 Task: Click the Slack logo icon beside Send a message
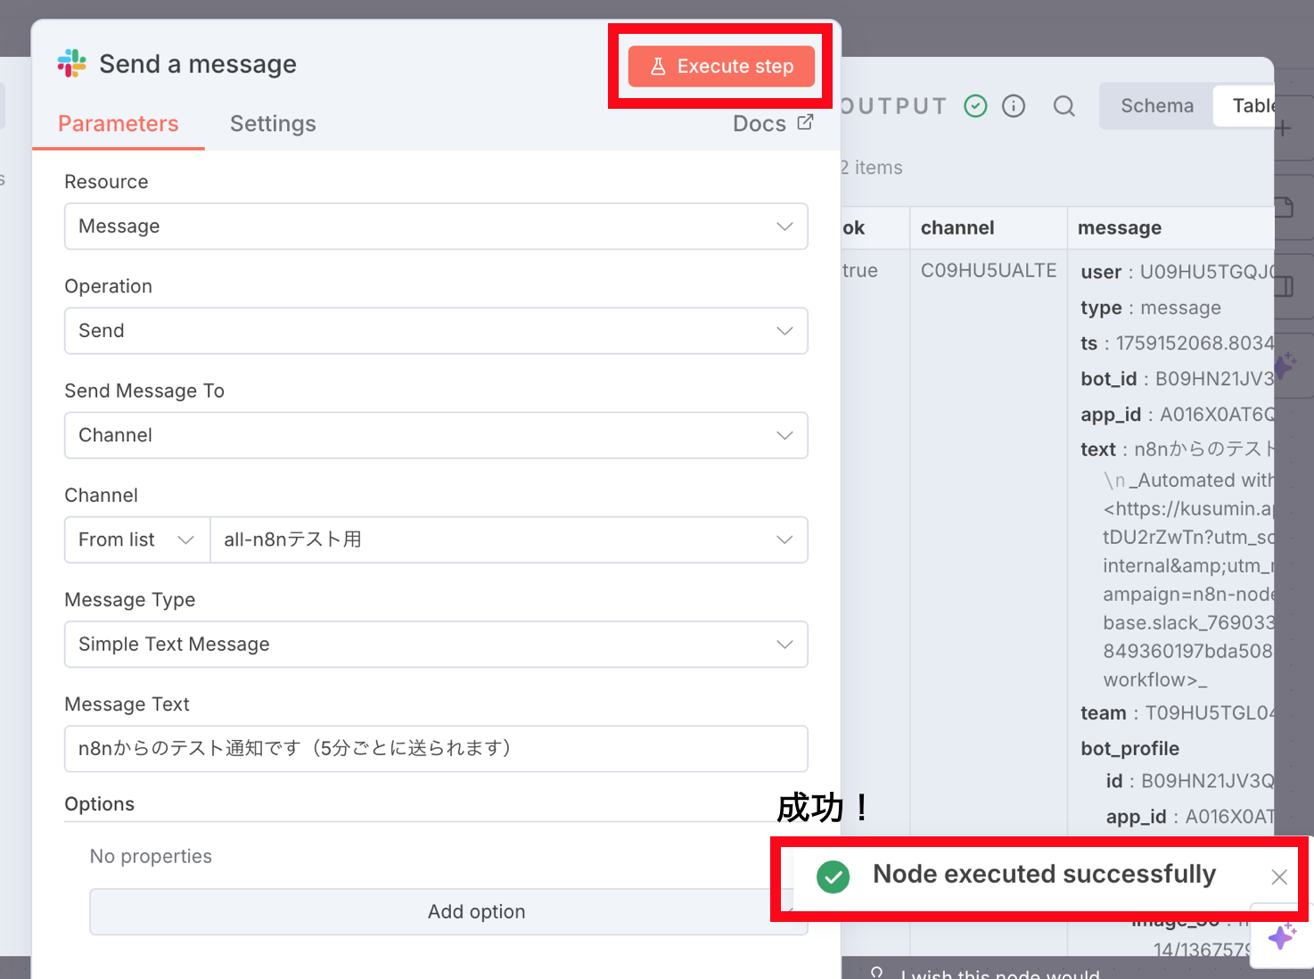(72, 63)
